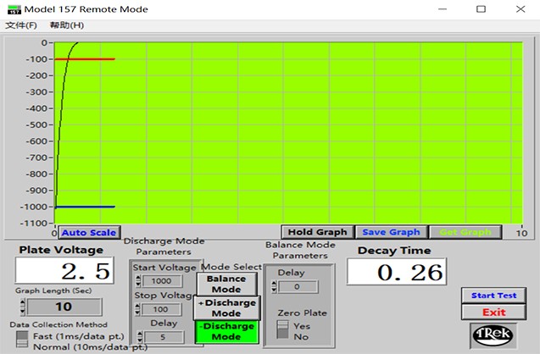Click the Graph Length value field
540x354 pixels.
(64, 307)
